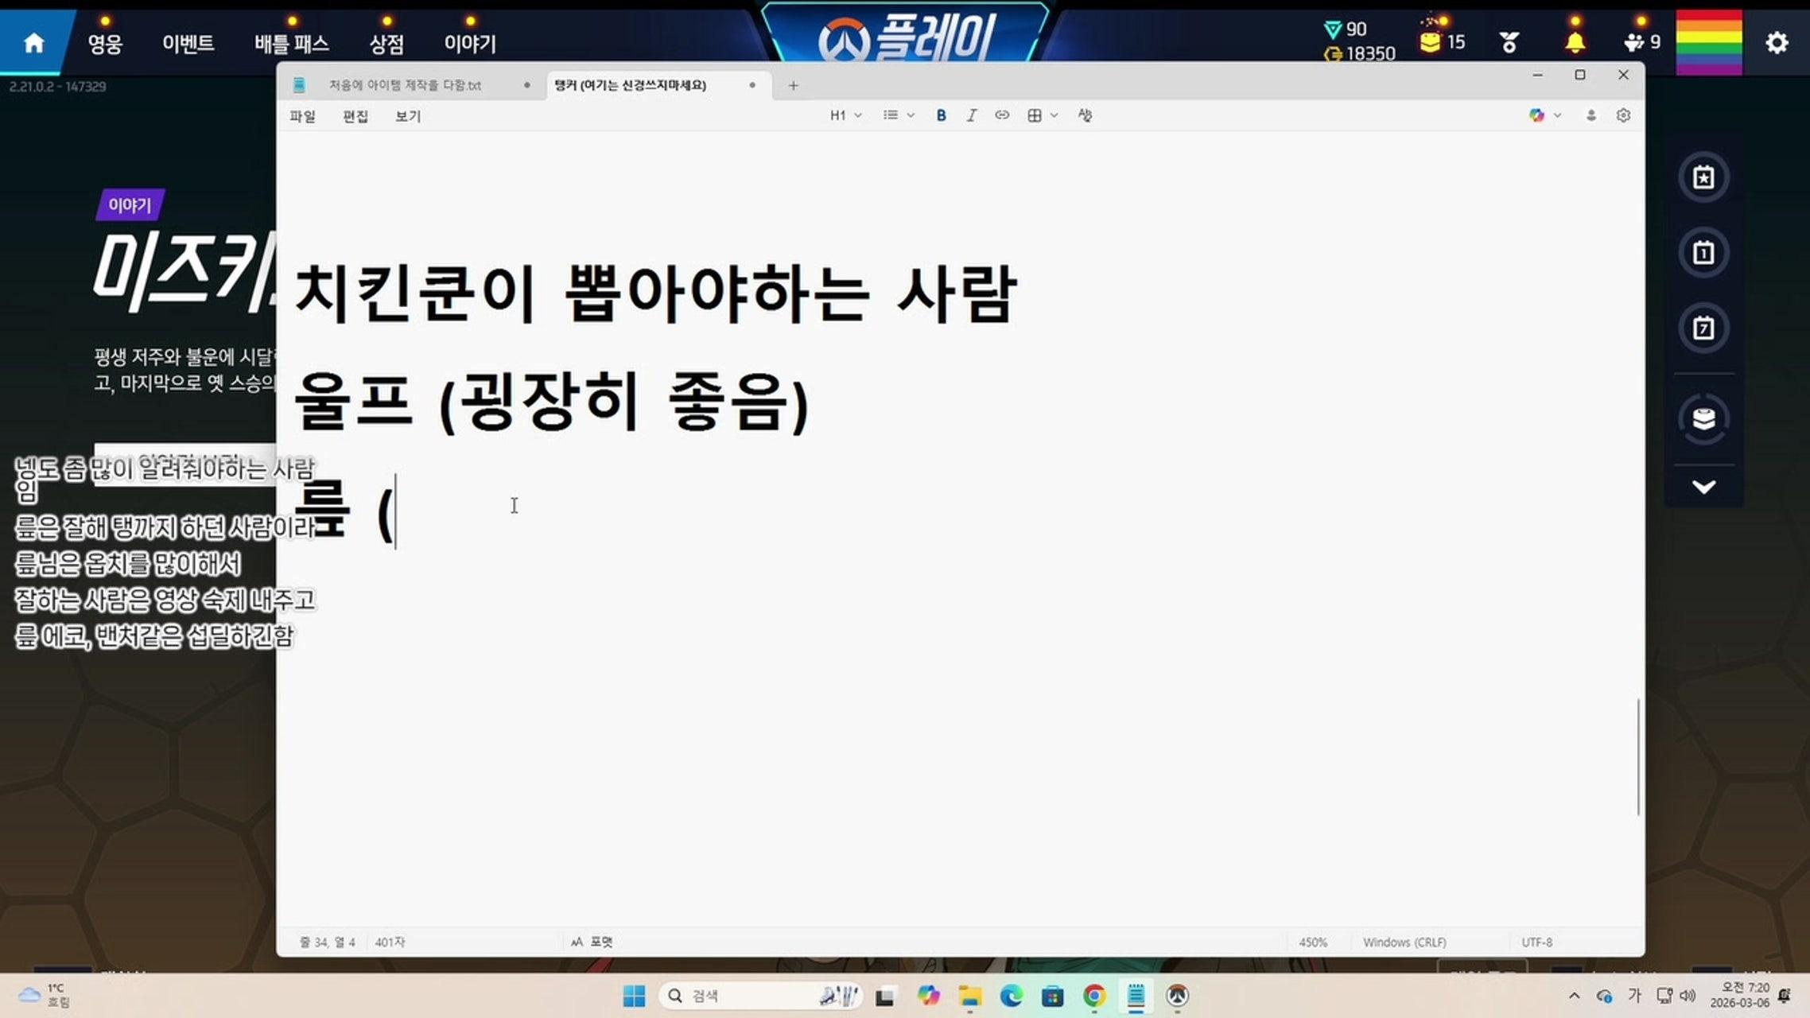Insert a hyperlink in the note

(x=1001, y=115)
